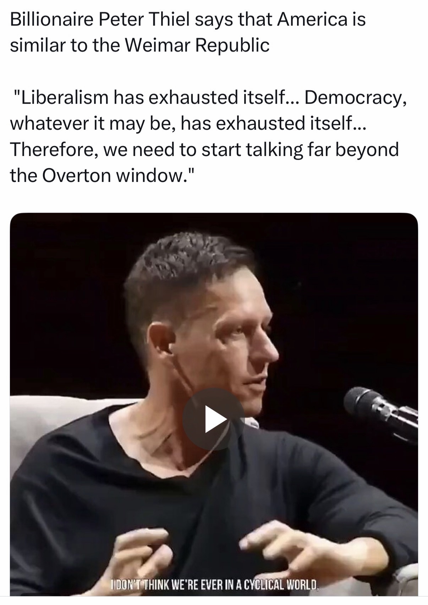Tap the line 'whatever it may be, has exhausted itself'
Screen dimensions: 428x605
tap(187, 124)
